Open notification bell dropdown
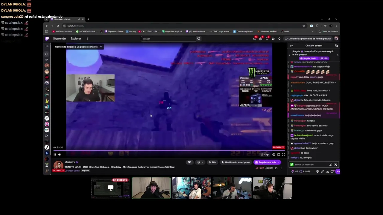The image size is (383, 215). click(x=200, y=162)
